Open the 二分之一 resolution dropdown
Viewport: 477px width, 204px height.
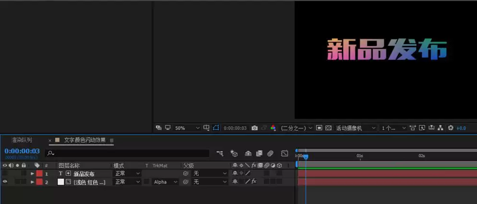[x=297, y=128]
